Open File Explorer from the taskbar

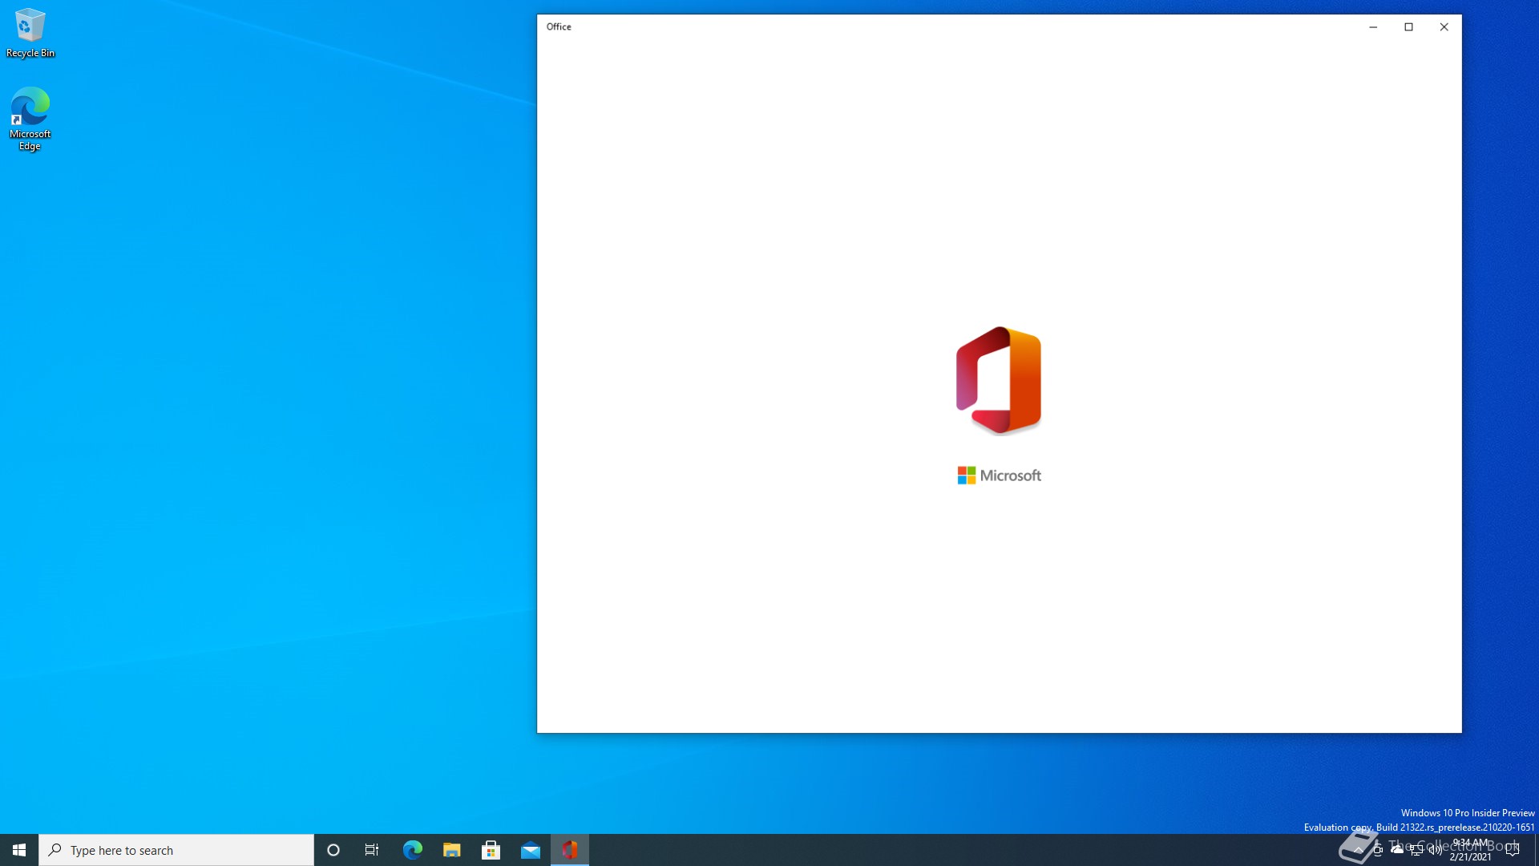[451, 850]
